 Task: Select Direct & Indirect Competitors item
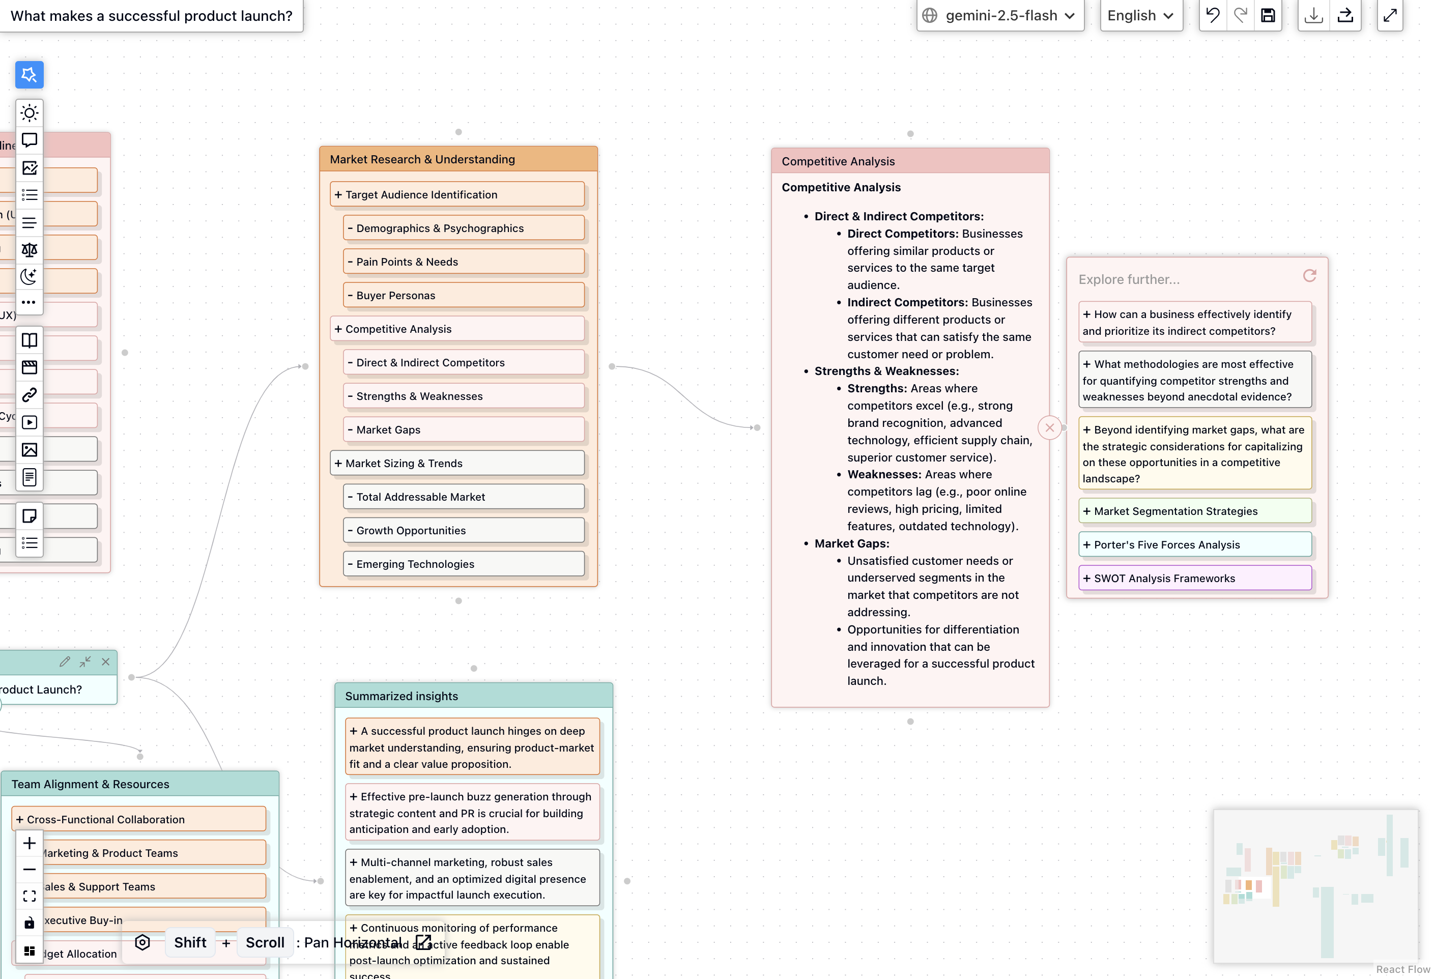[464, 362]
